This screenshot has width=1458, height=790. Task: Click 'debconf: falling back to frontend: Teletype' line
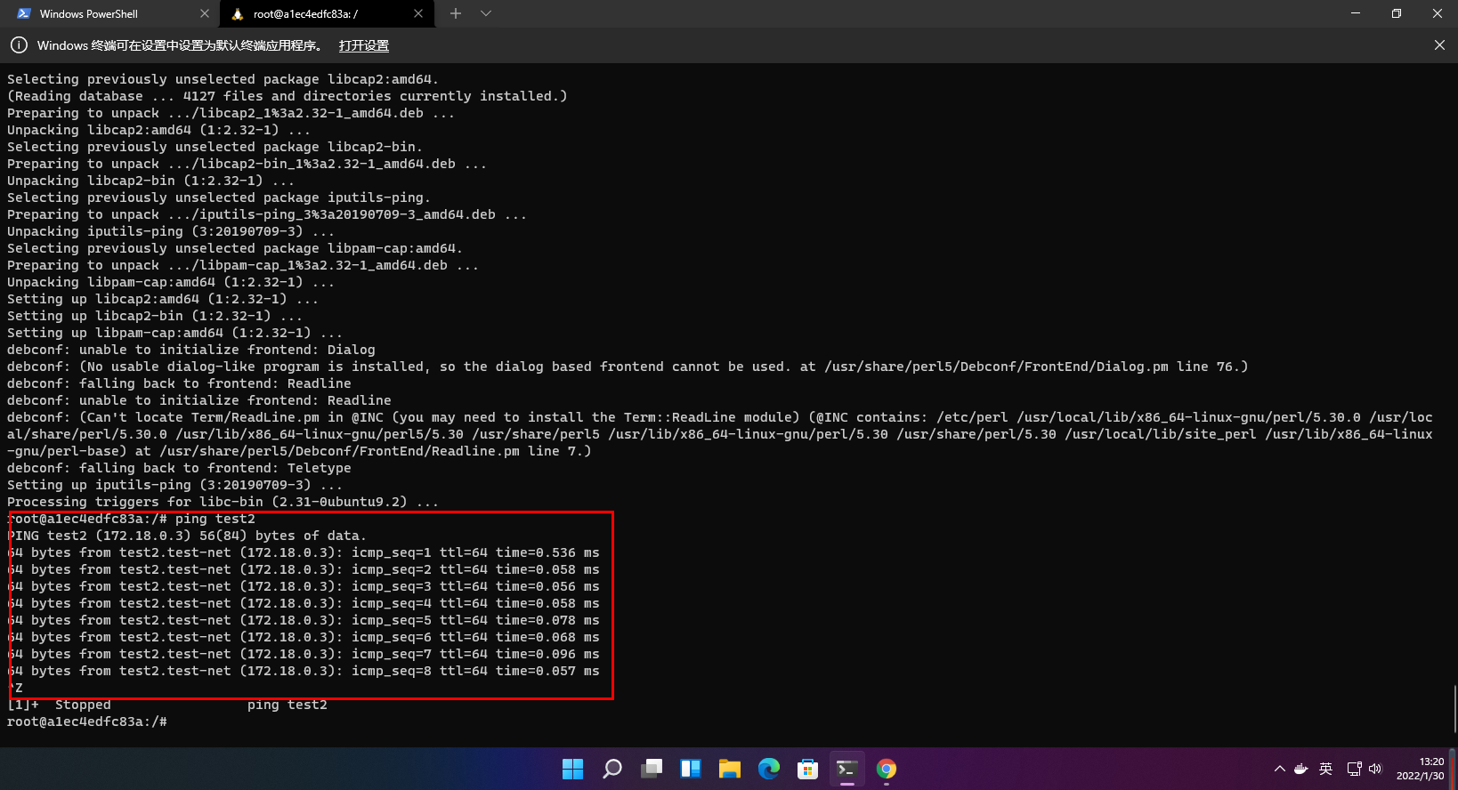pos(179,468)
